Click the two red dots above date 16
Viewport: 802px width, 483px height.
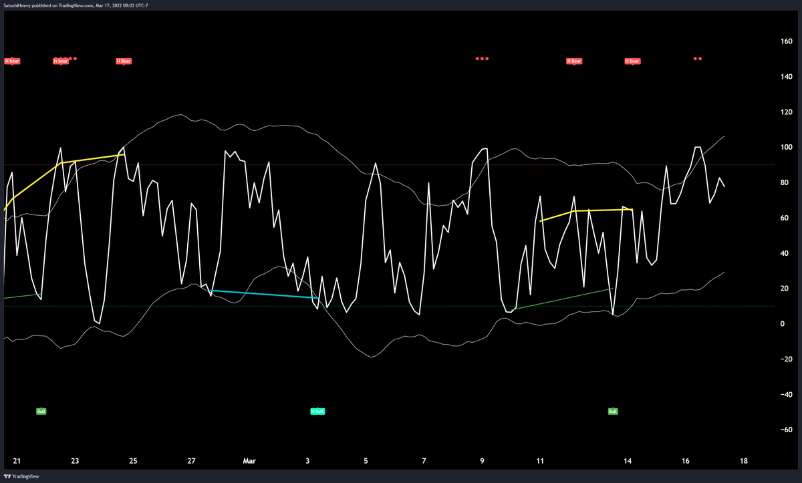click(x=698, y=59)
